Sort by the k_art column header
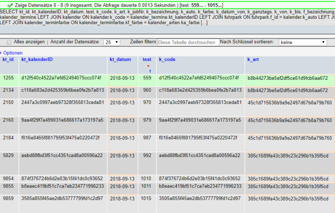 pos(253,60)
